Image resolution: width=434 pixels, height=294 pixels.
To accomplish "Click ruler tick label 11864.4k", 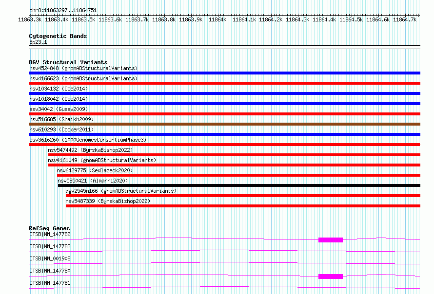I will coord(324,19).
